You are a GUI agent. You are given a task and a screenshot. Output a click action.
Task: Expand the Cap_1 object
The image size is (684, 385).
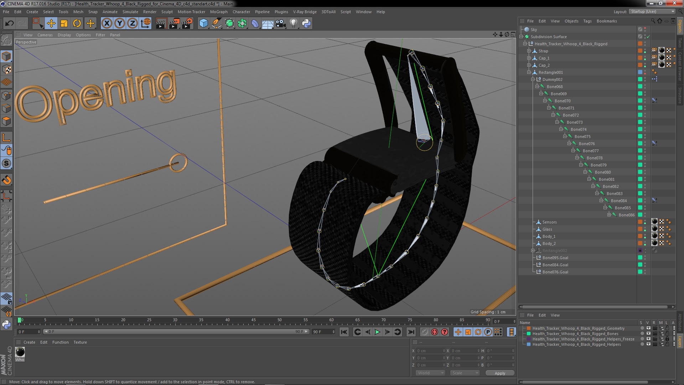[x=529, y=58]
